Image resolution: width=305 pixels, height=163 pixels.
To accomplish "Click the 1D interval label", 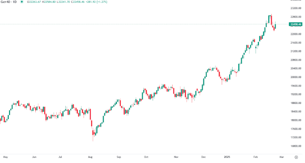I will [16, 2].
